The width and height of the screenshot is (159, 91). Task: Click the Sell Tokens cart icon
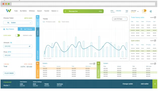[x=21, y=29]
